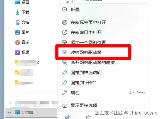Collapse the 此电脑 tree chevron
This screenshot has height=119, width=161.
(x=9, y=113)
